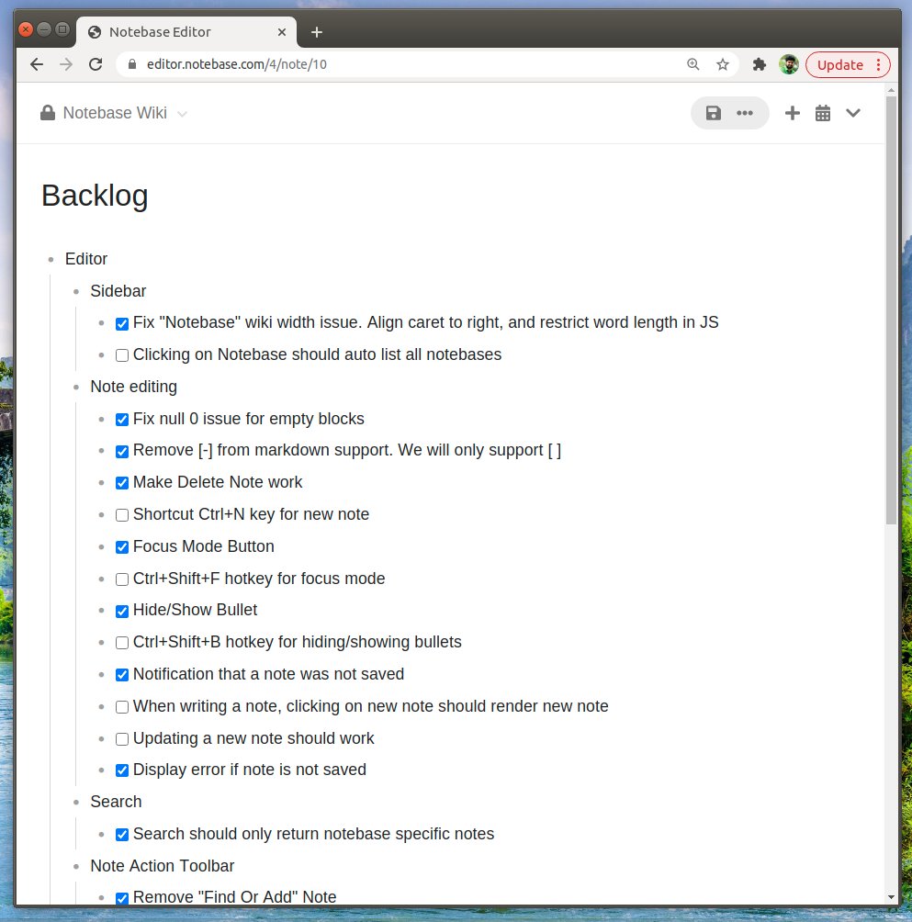Click the save note floppy disk icon

coord(714,113)
